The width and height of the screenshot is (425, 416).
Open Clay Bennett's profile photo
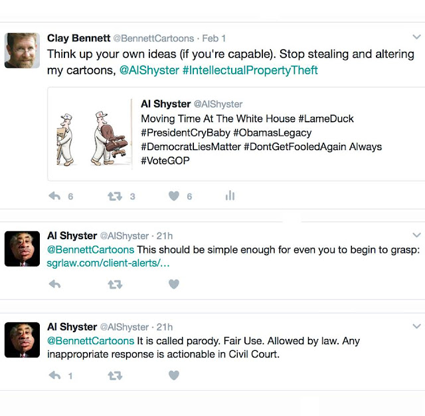22,51
